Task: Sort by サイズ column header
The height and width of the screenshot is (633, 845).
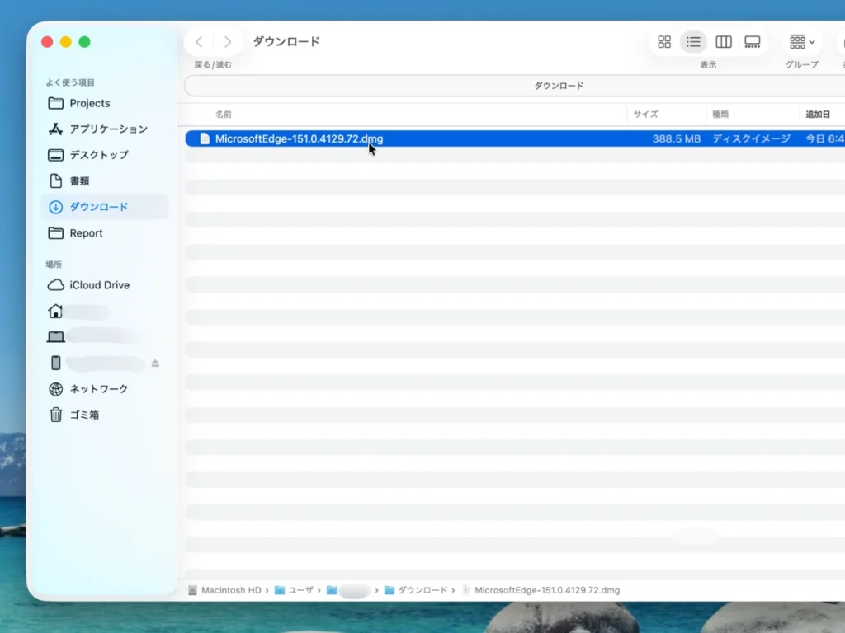Action: pyautogui.click(x=645, y=114)
